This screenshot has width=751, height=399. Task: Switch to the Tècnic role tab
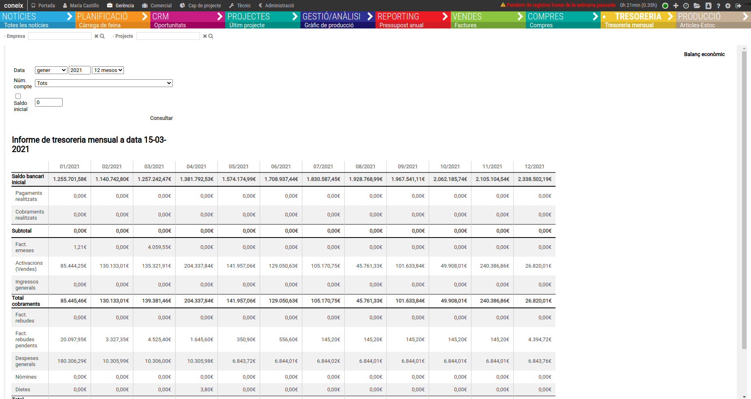tap(240, 6)
